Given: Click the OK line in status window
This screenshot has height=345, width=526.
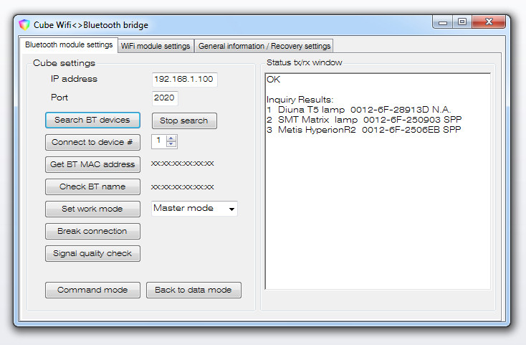Looking at the screenshot, I should tap(274, 80).
